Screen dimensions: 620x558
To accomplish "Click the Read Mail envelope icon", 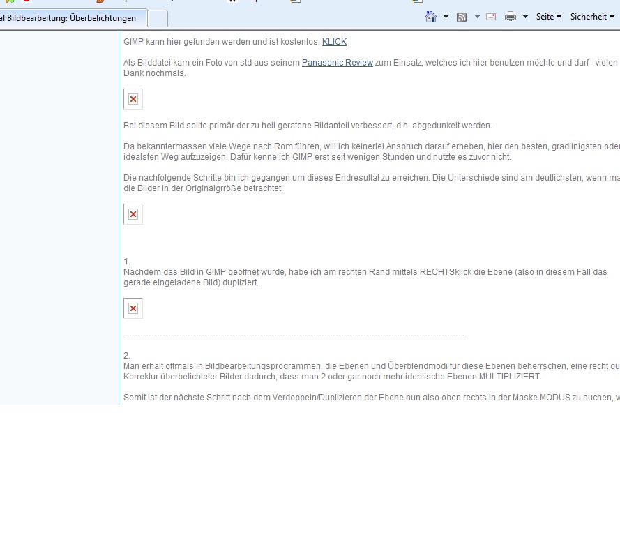I will point(491,17).
